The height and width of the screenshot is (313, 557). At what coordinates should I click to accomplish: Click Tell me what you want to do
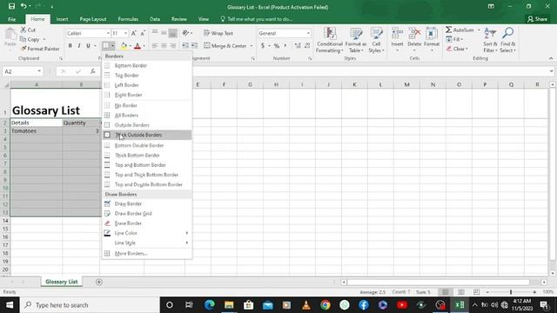256,19
